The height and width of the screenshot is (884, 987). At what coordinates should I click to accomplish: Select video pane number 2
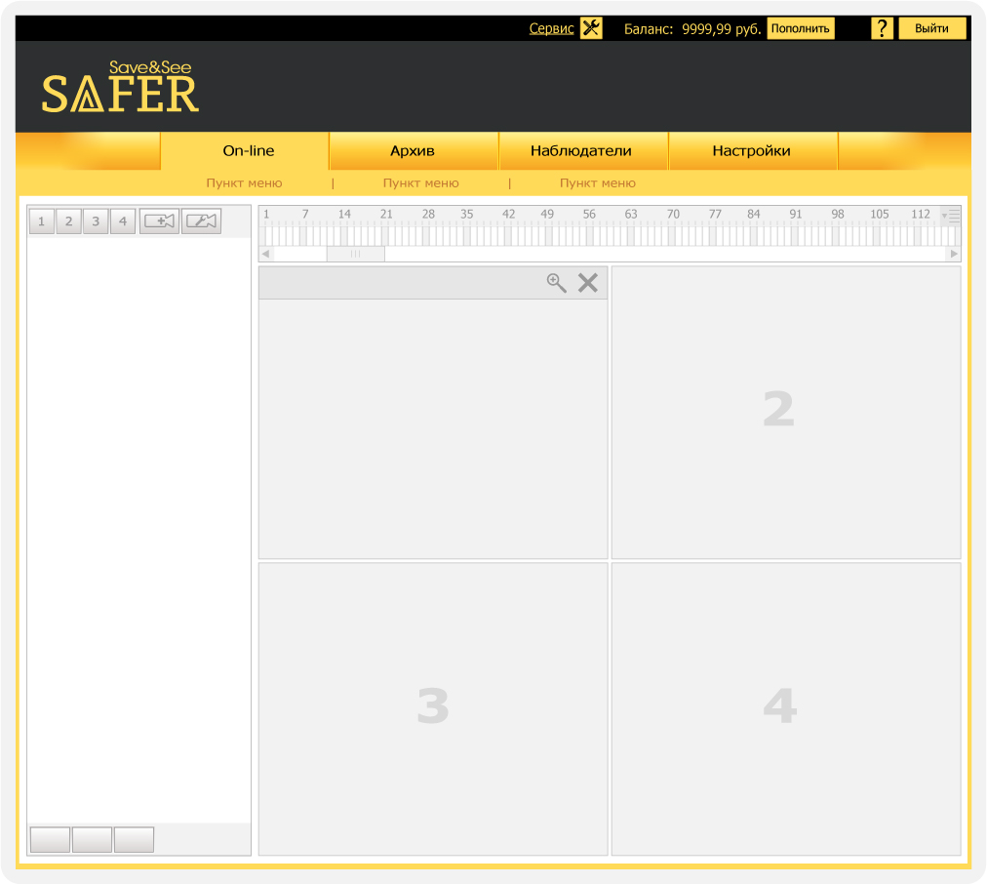(x=786, y=413)
